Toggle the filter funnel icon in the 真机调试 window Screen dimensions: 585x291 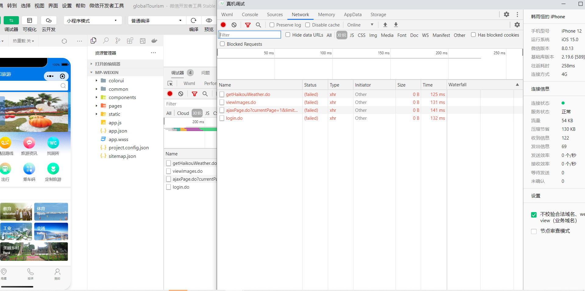tap(248, 25)
